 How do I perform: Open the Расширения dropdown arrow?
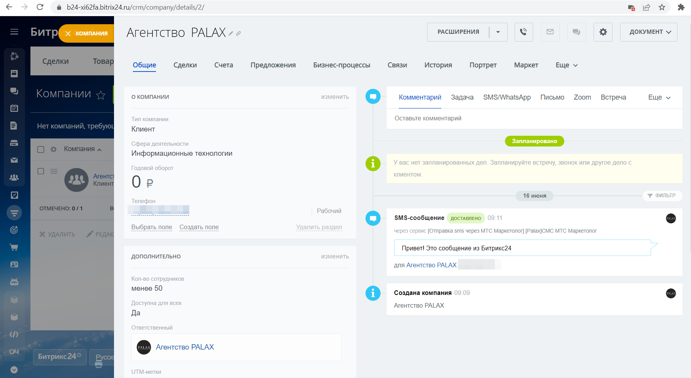[498, 32]
